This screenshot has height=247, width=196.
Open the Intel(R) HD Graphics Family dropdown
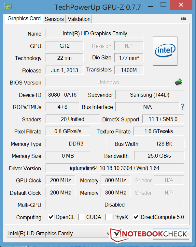pyautogui.click(x=59, y=233)
